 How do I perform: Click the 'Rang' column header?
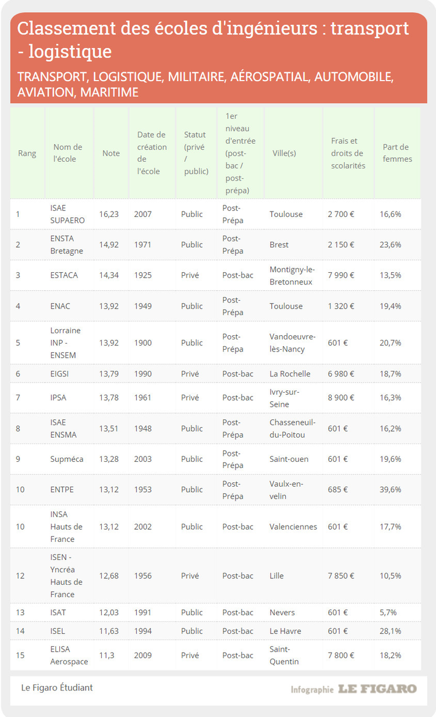pyautogui.click(x=27, y=153)
